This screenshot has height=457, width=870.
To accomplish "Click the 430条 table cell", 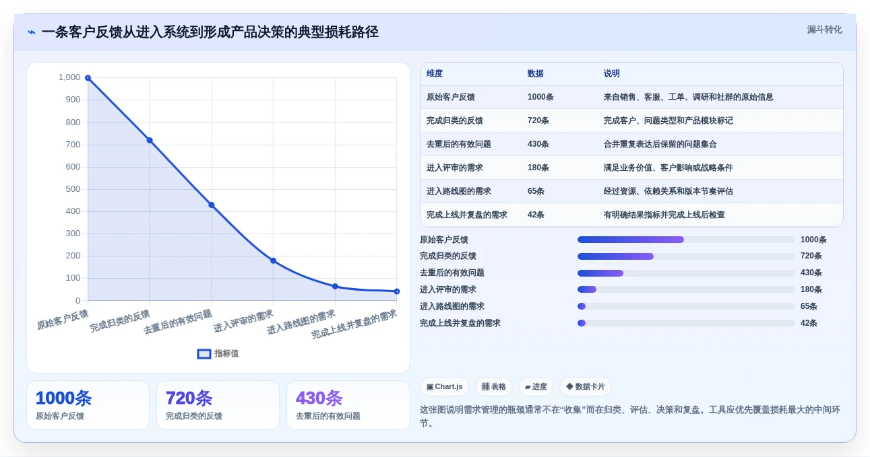I will (538, 144).
